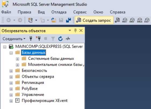151x109 pixels.
Task: Click the Создать запрос button
Action: pyautogui.click(x=94, y=20)
